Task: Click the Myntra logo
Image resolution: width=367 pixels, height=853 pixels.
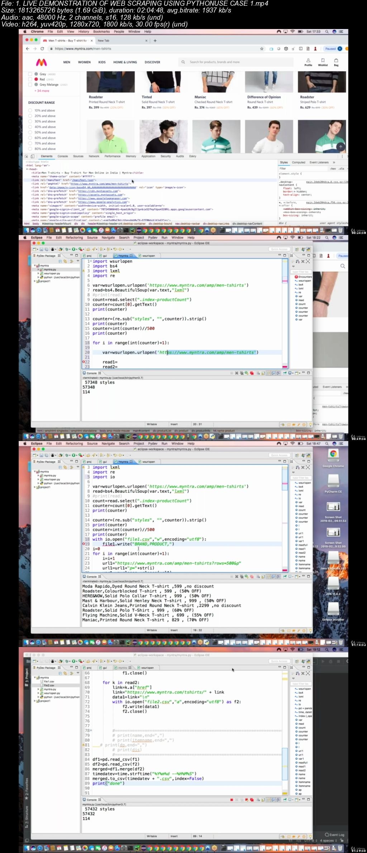Action: (42, 62)
